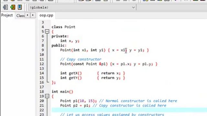Open the (globals) scope dropdown

[x=82, y=7]
